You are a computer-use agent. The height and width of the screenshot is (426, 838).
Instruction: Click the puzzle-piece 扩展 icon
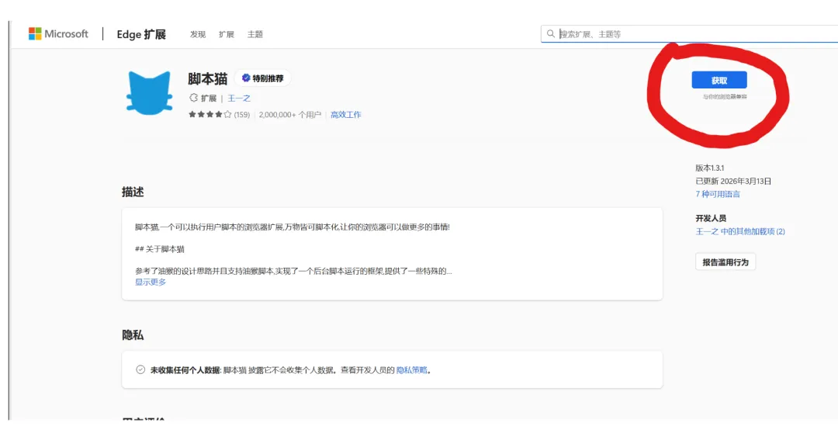click(x=193, y=98)
